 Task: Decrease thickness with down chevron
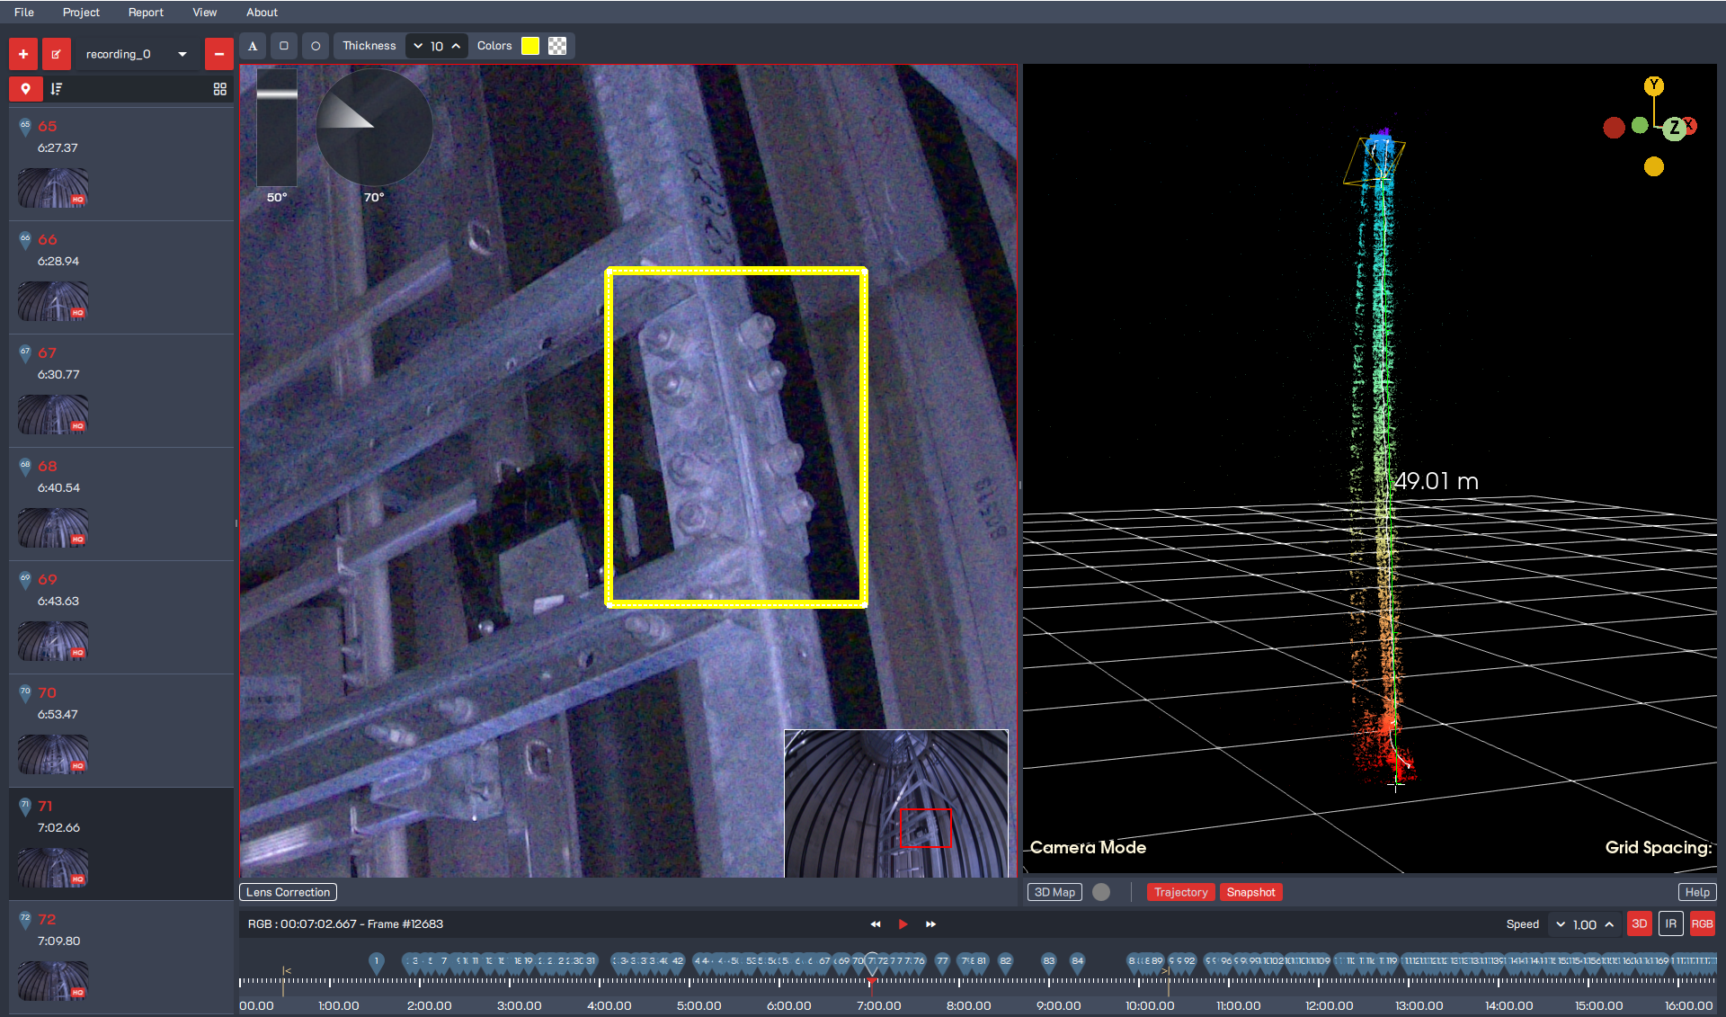coord(418,46)
